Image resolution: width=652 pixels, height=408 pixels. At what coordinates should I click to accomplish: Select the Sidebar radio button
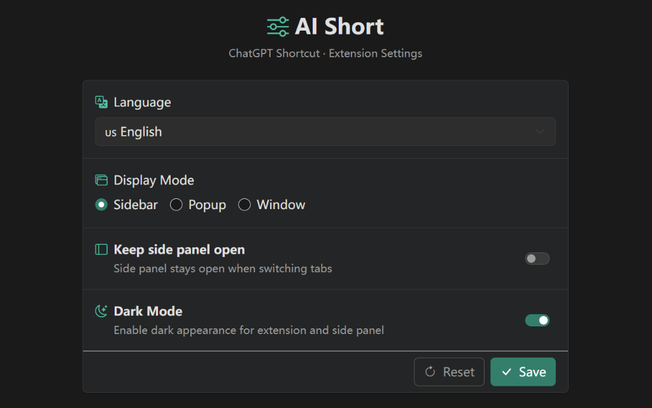click(101, 205)
